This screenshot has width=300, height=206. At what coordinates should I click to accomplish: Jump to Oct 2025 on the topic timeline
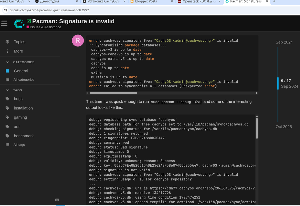(x=284, y=127)
